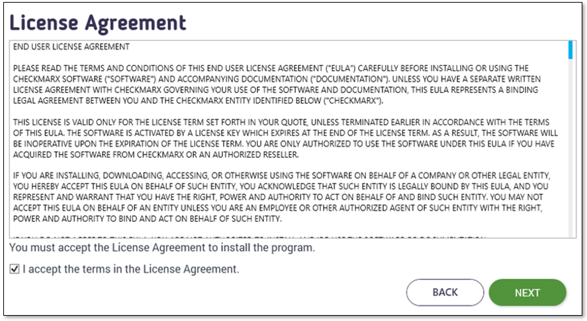Click the line starting 'LEGAL AGREEMENT BETWEEN YOU'
The image size is (587, 321).
pos(199,101)
